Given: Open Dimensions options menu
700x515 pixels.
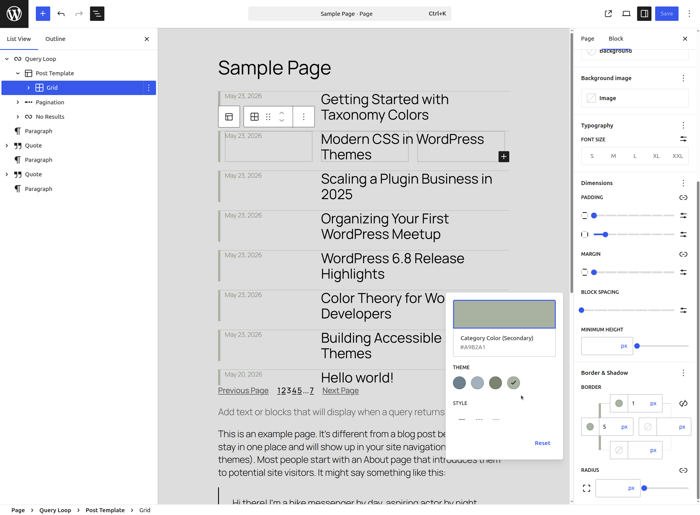Looking at the screenshot, I should coord(683,183).
